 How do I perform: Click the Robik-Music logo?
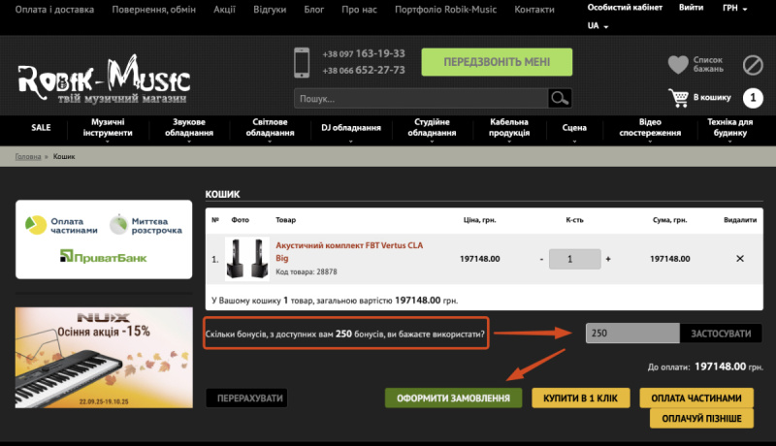click(x=104, y=81)
